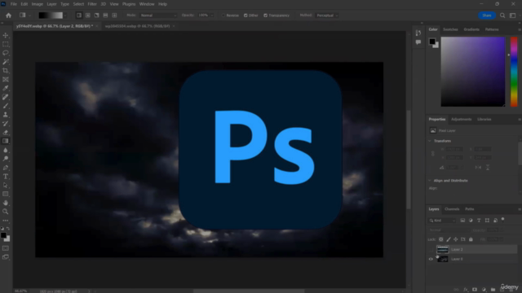Select the Horizontal Type tool
Screen dimensions: 522x293
(6, 177)
